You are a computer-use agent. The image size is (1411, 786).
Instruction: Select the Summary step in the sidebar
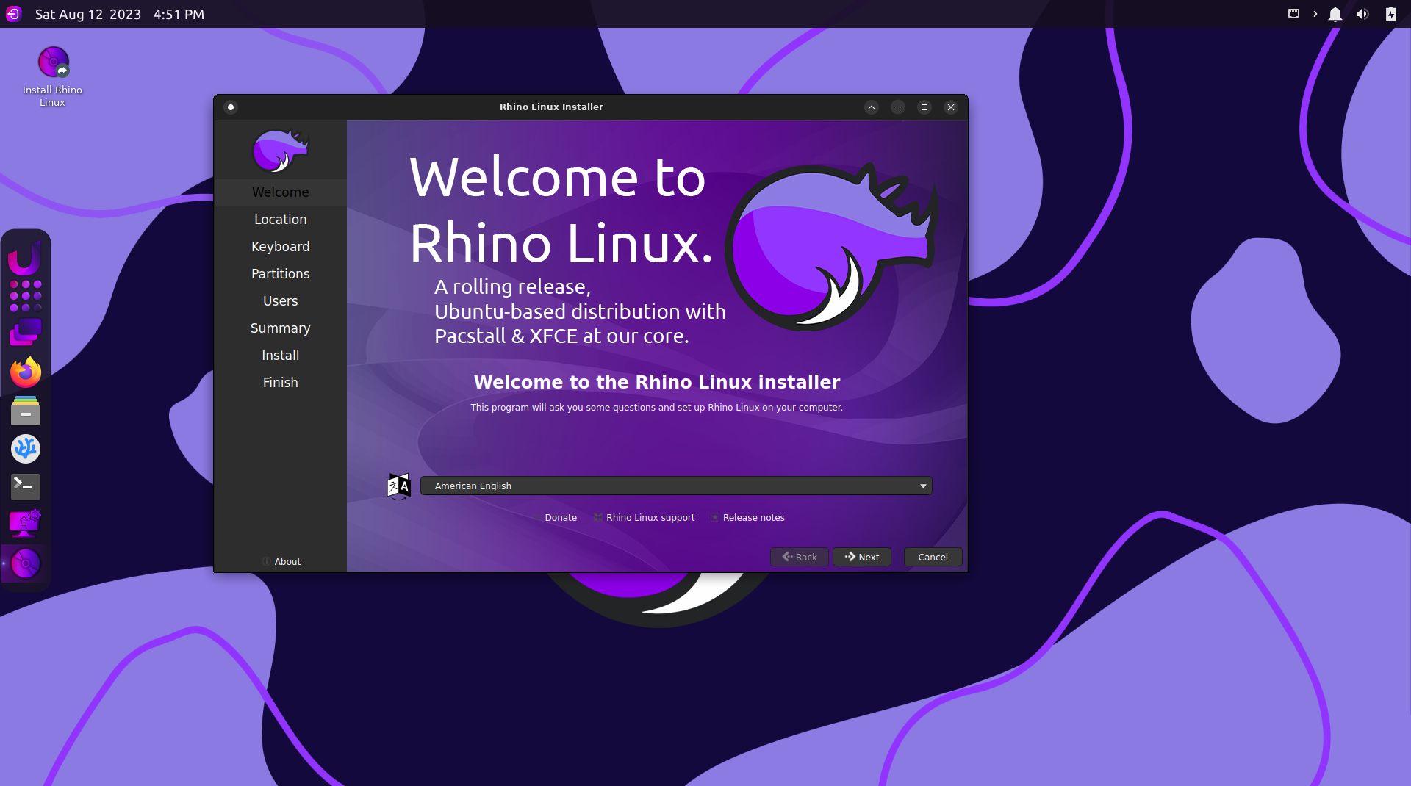point(280,328)
